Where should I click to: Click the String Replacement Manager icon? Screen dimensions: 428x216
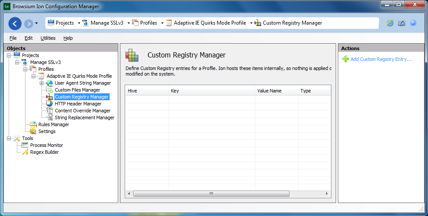50,118
